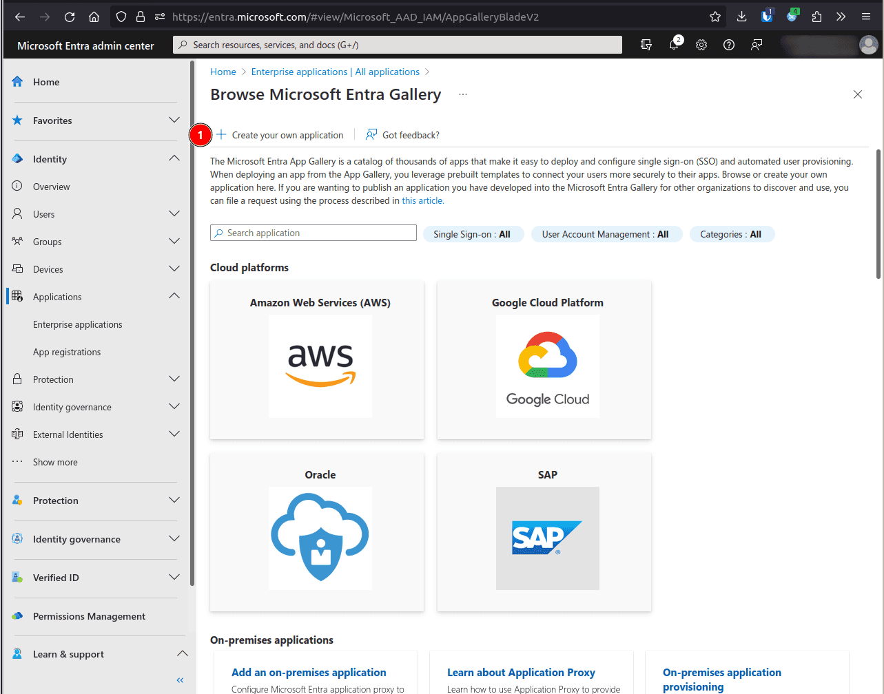Viewport: 884px width, 694px height.
Task: Select the Amazon Web Services card
Action: [x=317, y=360]
